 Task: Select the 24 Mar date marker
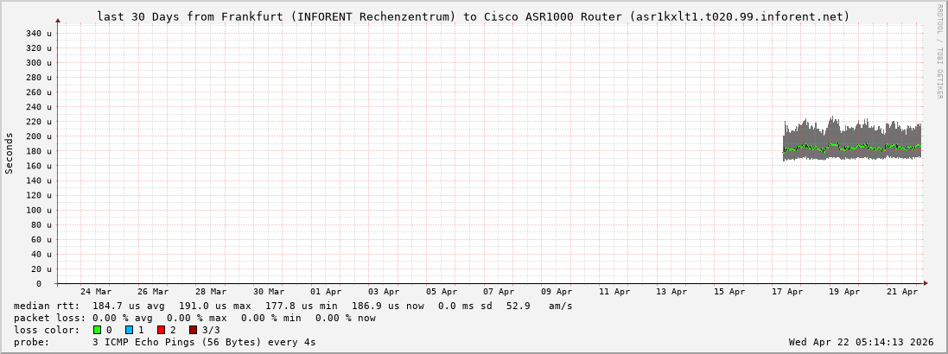(95, 292)
